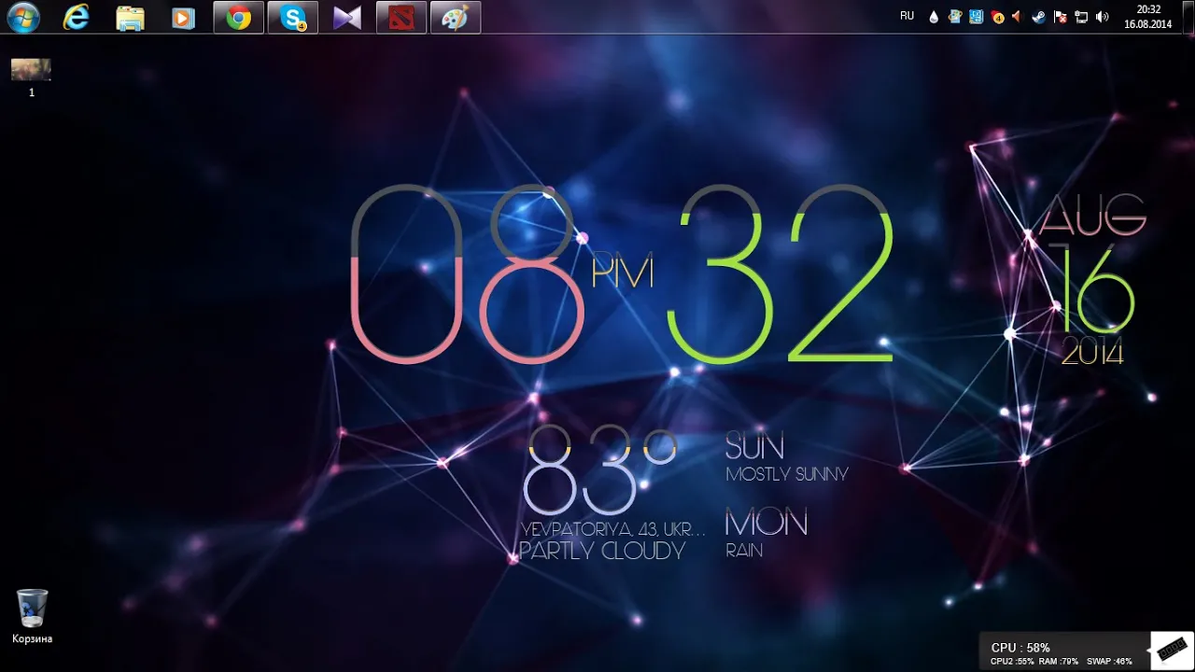Click the 08 hour digits on clock widget
This screenshot has width=1195, height=672.
point(467,273)
